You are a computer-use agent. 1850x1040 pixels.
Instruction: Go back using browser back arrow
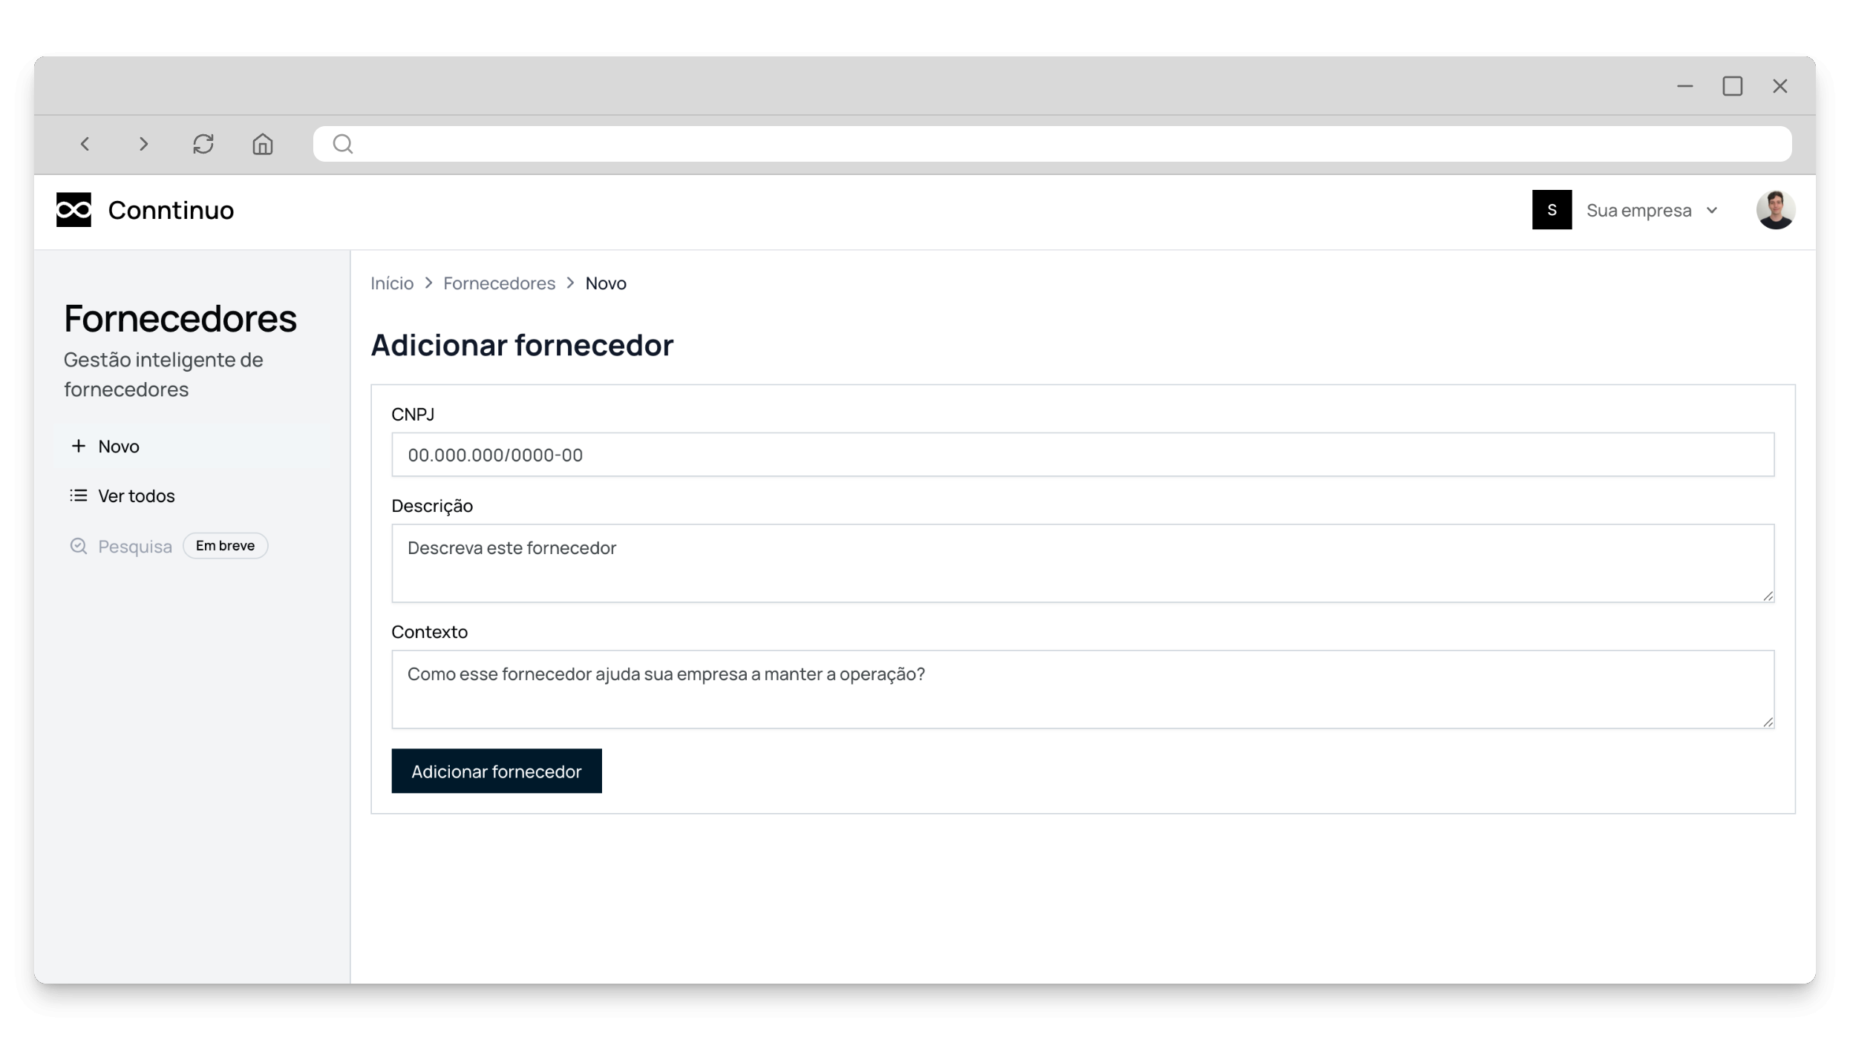click(x=85, y=144)
